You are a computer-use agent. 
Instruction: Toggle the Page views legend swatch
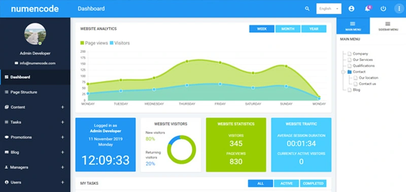tap(82, 43)
